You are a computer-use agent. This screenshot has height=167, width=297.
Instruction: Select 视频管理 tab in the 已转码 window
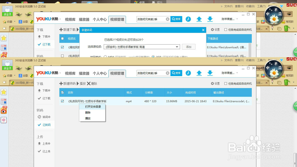coord(117,73)
